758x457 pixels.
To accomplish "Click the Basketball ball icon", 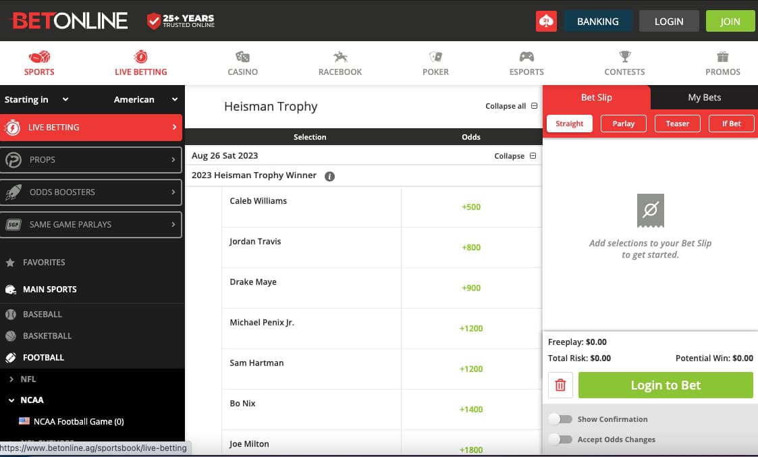I will [11, 335].
